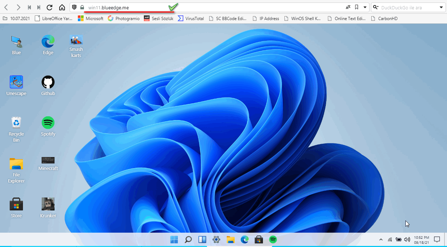This screenshot has width=447, height=247.
Task: Bookmark this page with bookmark icon
Action: (357, 7)
